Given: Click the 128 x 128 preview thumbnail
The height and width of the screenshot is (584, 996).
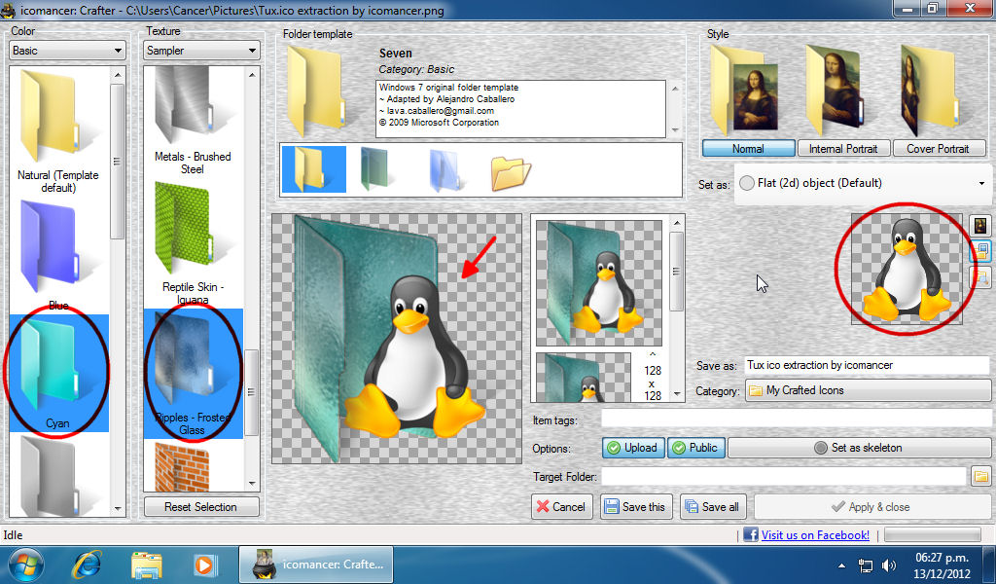Looking at the screenshot, I should [584, 378].
